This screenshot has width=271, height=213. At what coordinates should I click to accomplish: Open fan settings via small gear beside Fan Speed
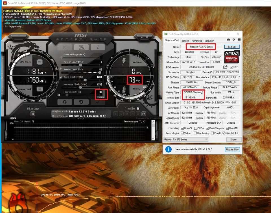click(59, 95)
